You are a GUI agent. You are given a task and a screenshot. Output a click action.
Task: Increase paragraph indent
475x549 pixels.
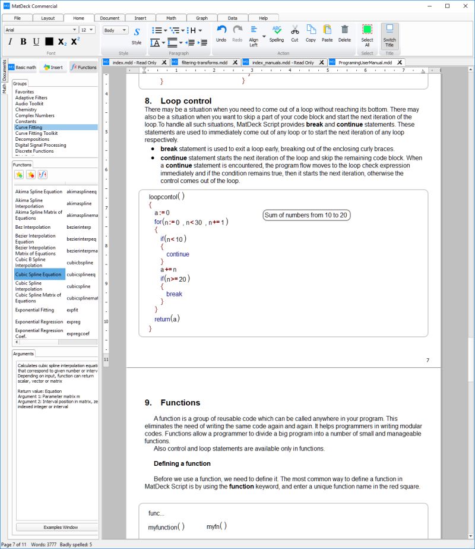click(202, 43)
